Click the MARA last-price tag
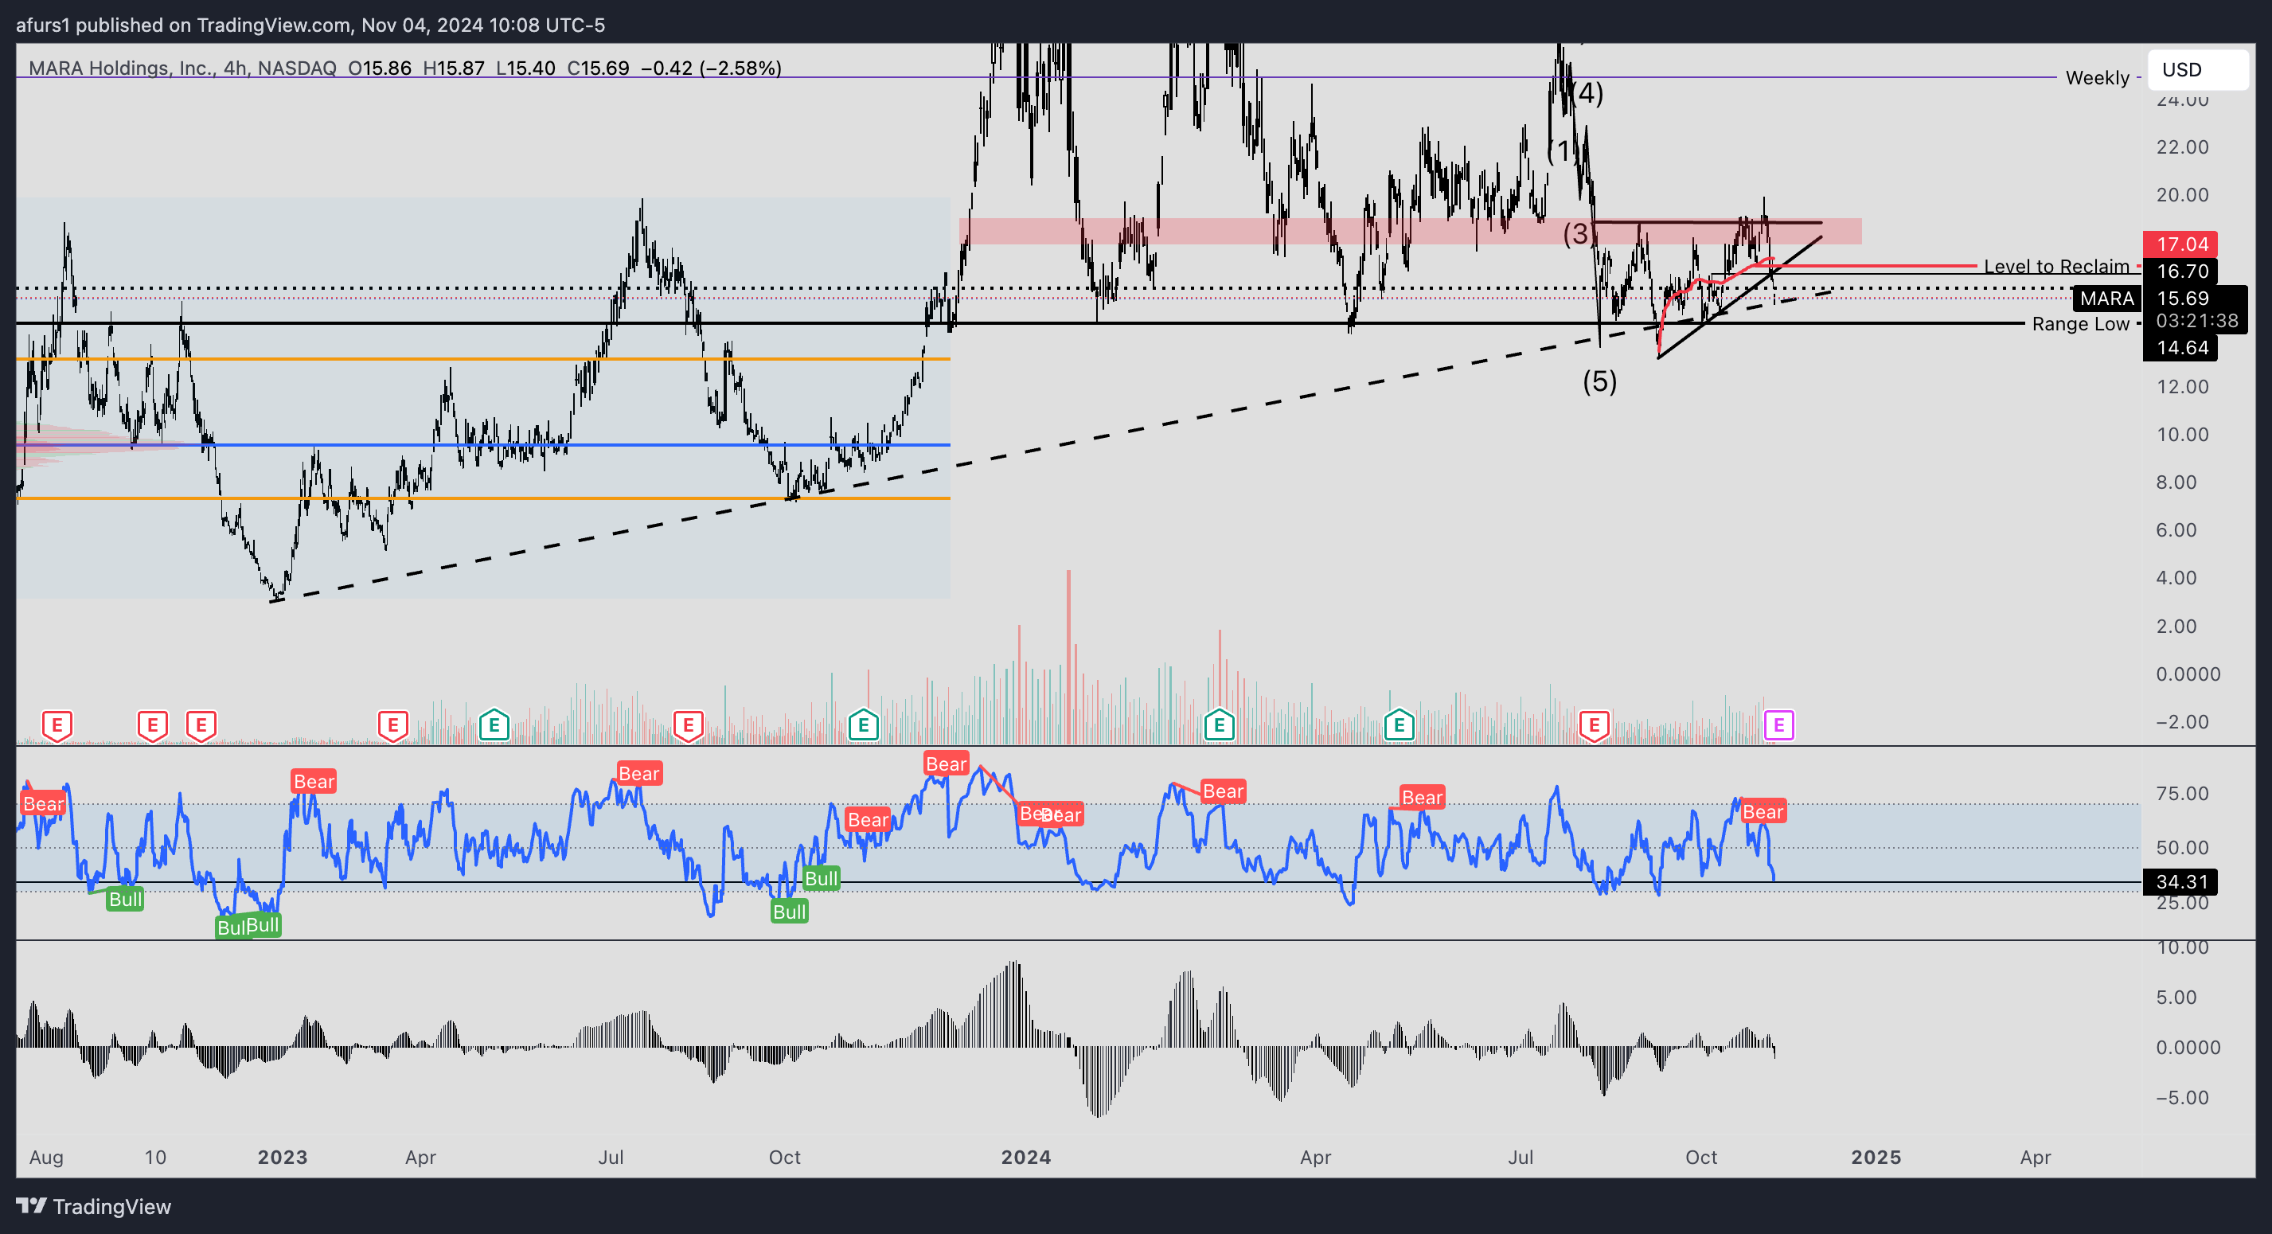 coord(2106,298)
